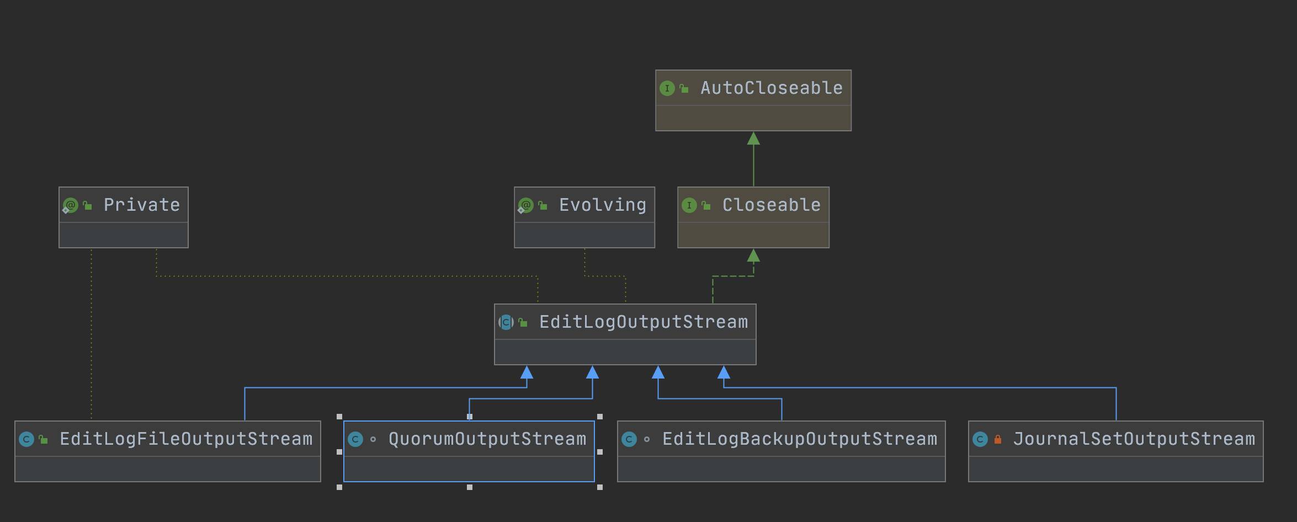Click the teal class icon on QuorumOutputStream
1297x522 pixels.
click(357, 439)
